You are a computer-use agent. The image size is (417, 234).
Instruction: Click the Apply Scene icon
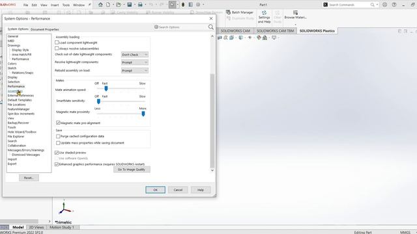point(265,38)
